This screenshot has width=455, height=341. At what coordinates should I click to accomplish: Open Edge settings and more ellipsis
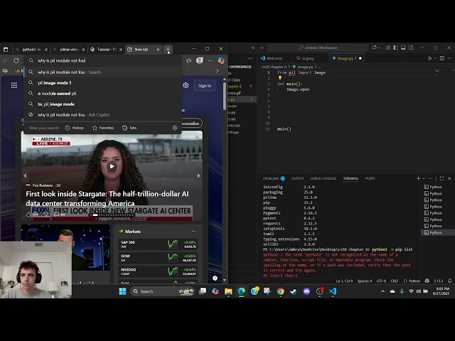point(210,60)
